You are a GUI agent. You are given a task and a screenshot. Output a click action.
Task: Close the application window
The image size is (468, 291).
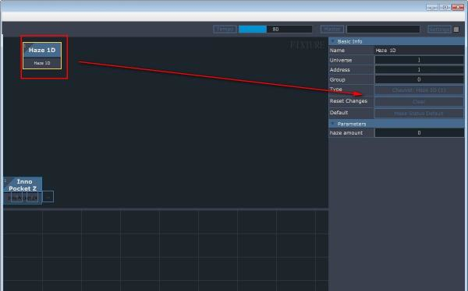pos(458,7)
